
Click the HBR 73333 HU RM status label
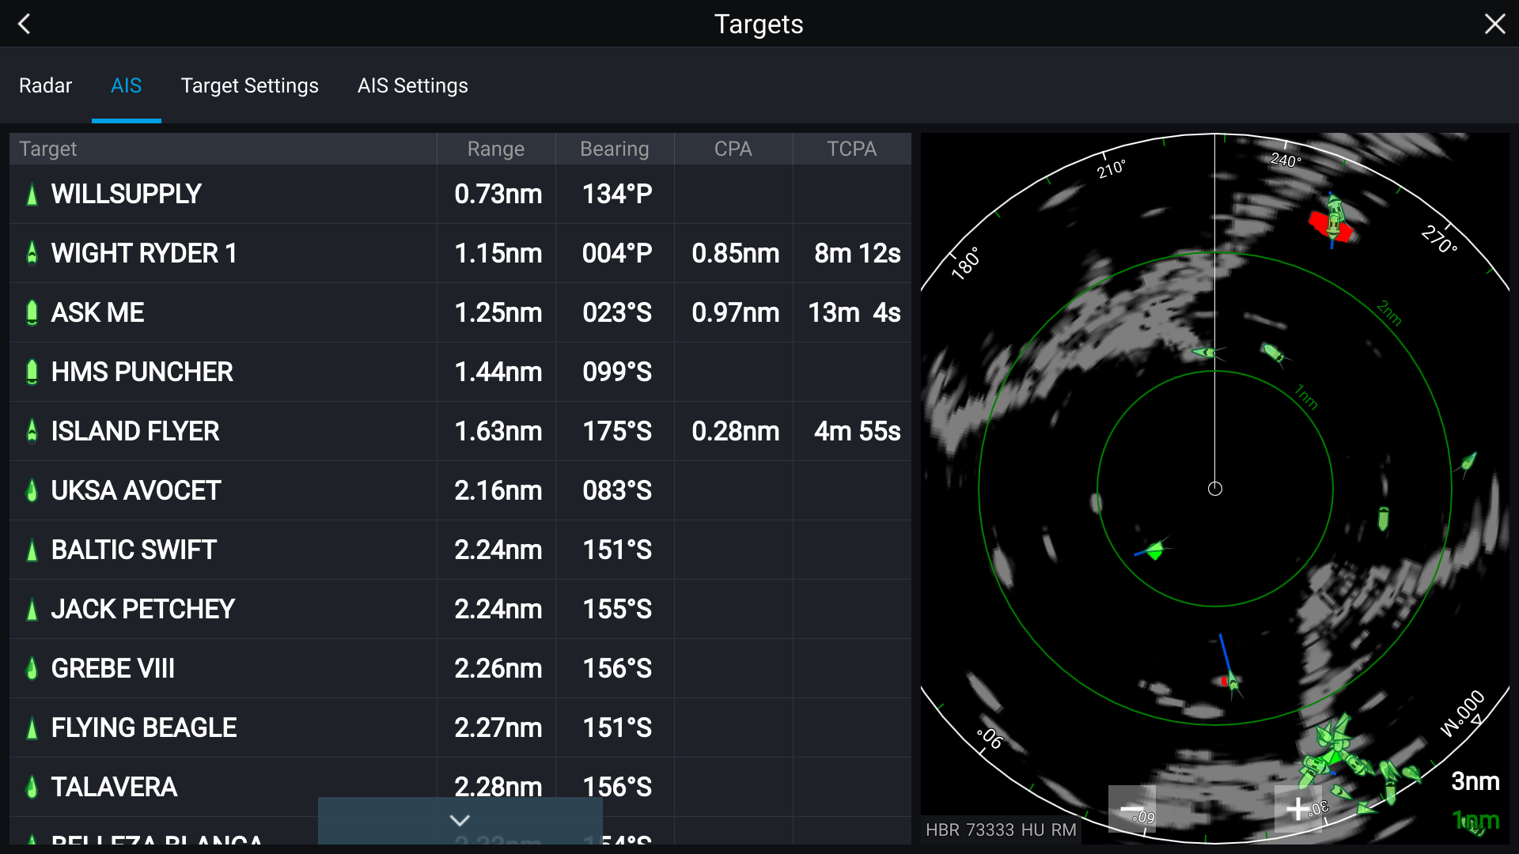click(1001, 829)
